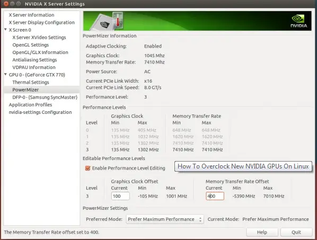317x240 pixels.
Task: Open the Preferred Mode dropdown
Action: pos(165,219)
